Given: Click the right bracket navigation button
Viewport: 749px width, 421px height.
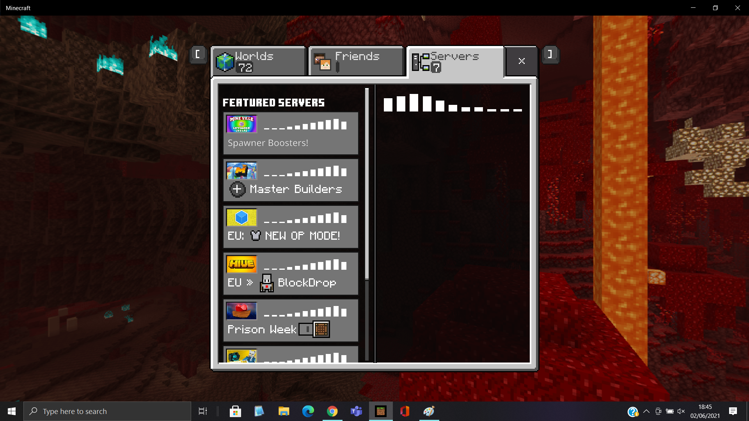Looking at the screenshot, I should pos(550,55).
